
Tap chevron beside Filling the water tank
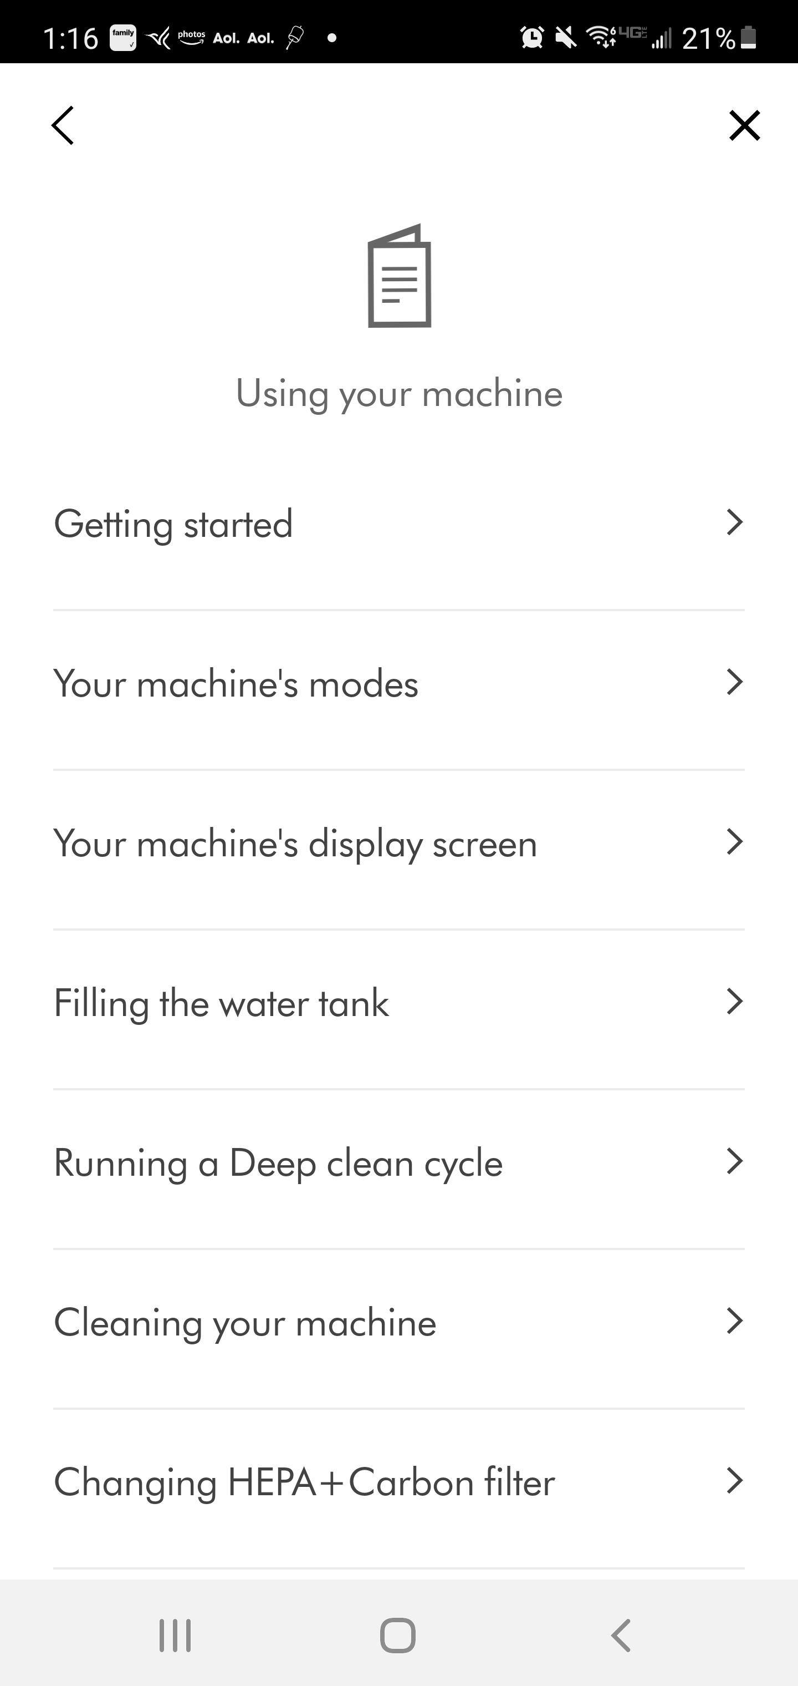pos(735,1002)
